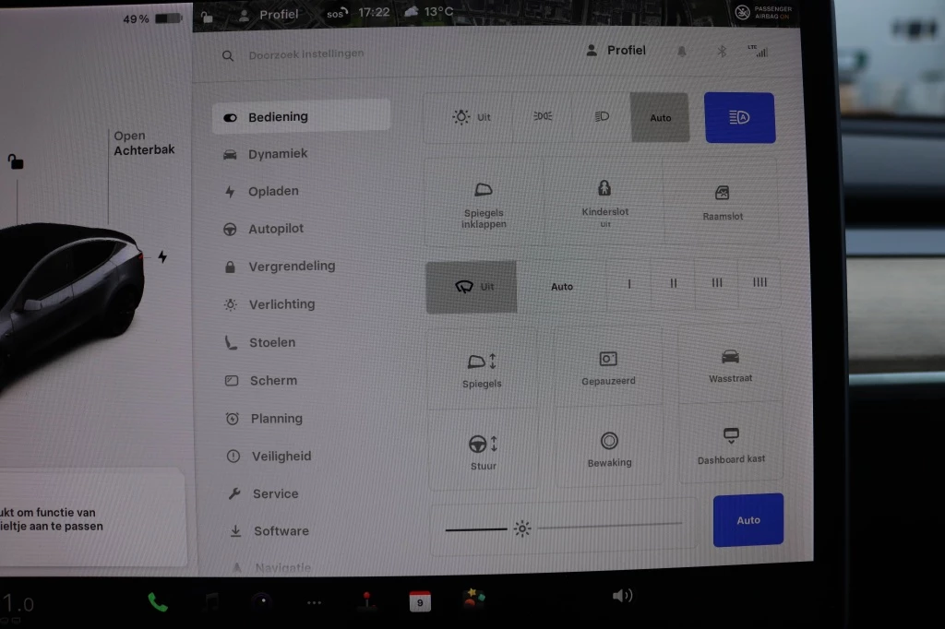Viewport: 945px width, 629px height.
Task: Enable automatic high beam headlights
Action: click(739, 117)
